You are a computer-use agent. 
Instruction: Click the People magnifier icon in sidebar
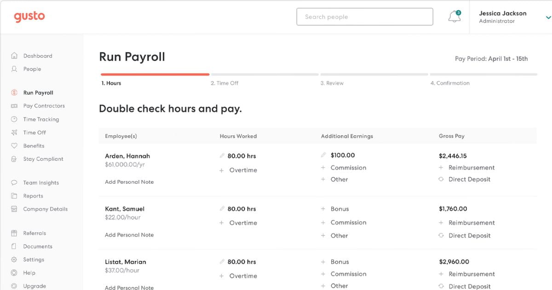coord(14,69)
